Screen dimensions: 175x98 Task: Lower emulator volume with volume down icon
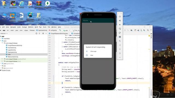tap(120, 25)
